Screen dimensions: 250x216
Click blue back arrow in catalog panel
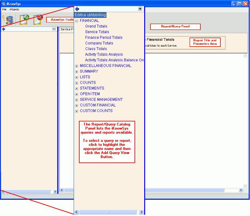77,9
